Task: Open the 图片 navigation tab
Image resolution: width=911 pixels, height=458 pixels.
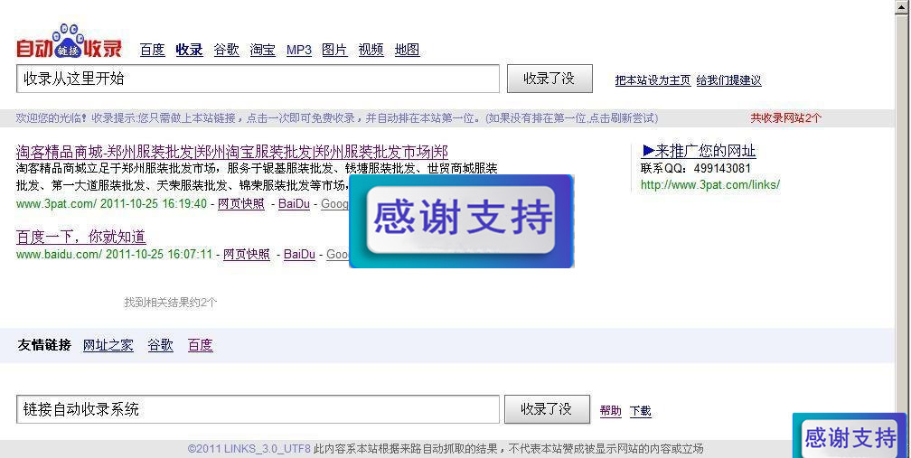Action: click(334, 50)
